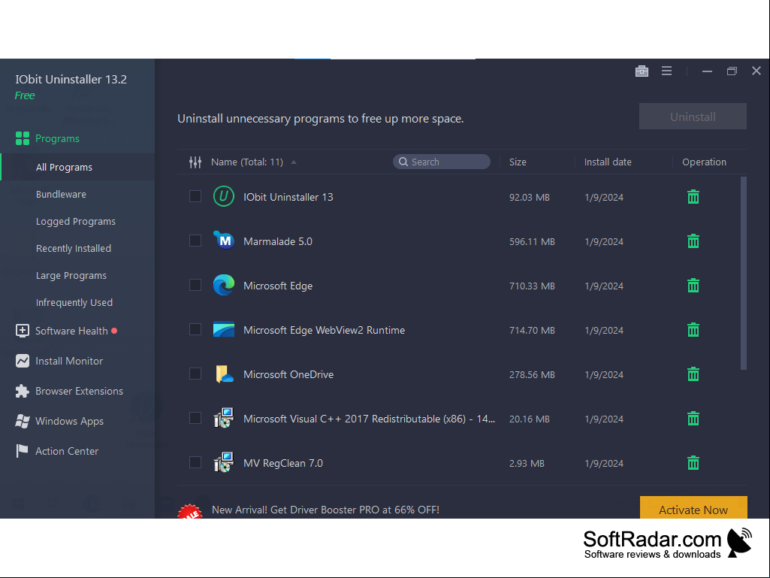
Task: Open Install Monitor
Action: [69, 361]
